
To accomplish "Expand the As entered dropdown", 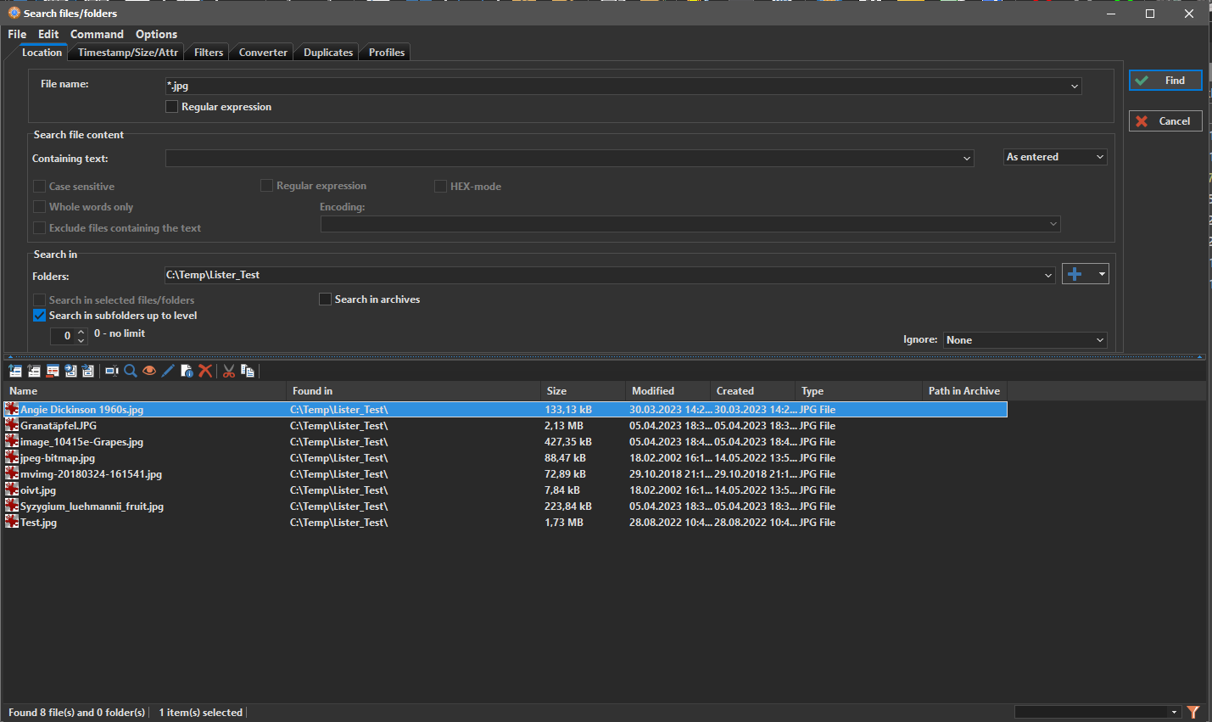I will pos(1055,157).
